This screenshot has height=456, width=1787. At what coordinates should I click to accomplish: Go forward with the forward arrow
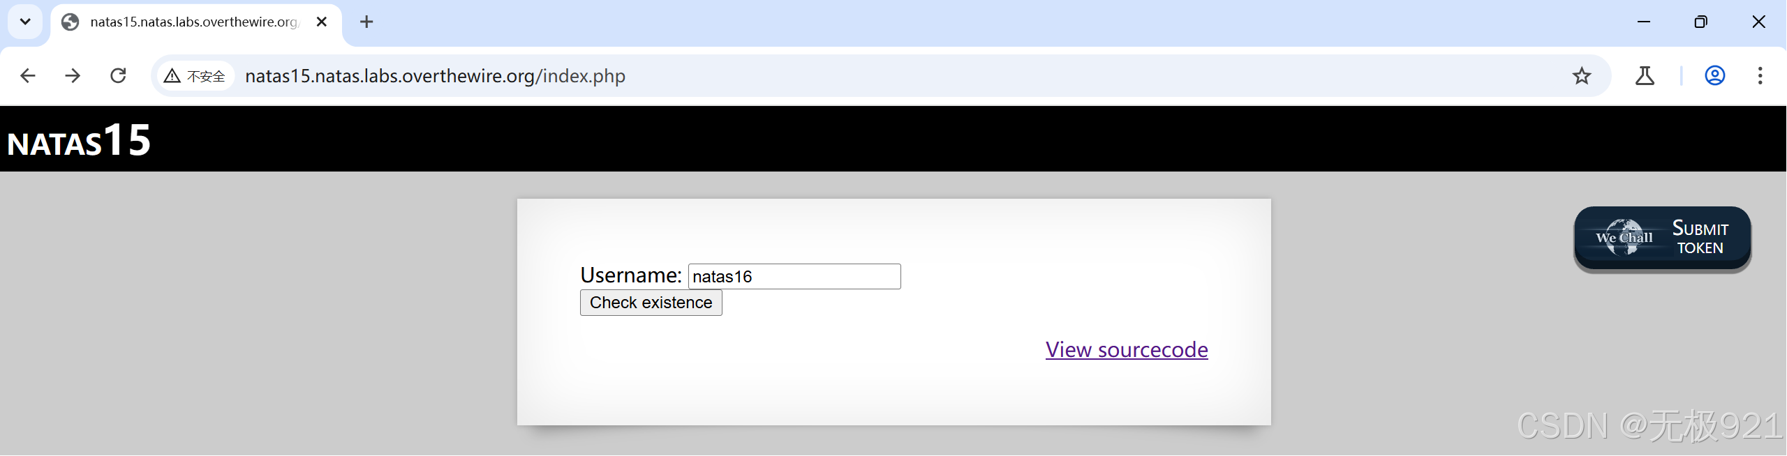point(73,75)
